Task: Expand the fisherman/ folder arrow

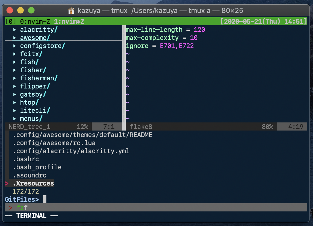Action: (14, 78)
